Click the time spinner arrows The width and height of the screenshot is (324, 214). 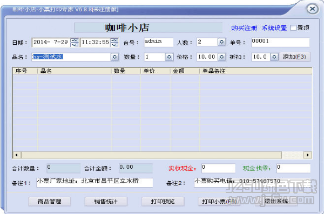(114, 43)
